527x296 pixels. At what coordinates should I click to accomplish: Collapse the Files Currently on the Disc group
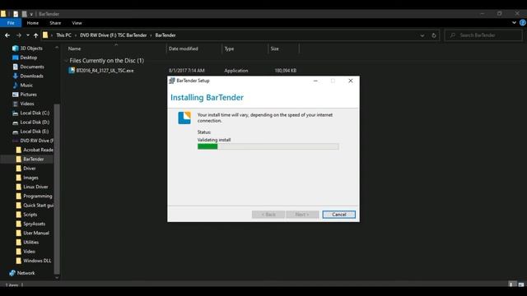coord(66,61)
